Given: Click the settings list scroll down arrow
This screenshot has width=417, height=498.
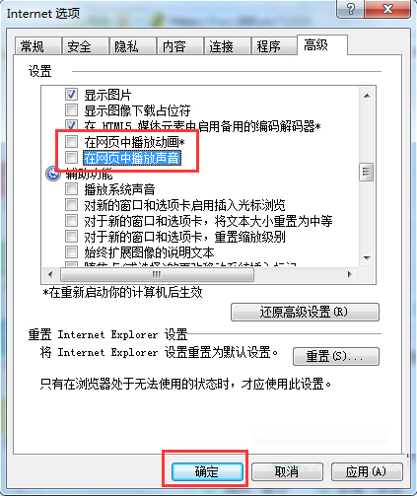Looking at the screenshot, I should point(367,258).
